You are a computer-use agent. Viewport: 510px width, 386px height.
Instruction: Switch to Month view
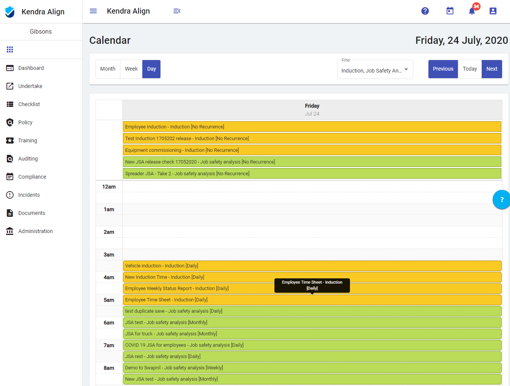coord(108,69)
